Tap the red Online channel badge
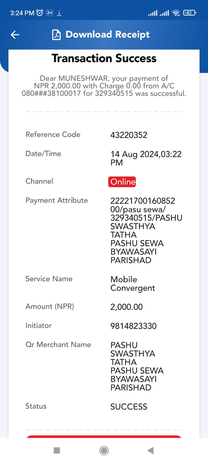The width and height of the screenshot is (208, 463). pyautogui.click(x=122, y=182)
